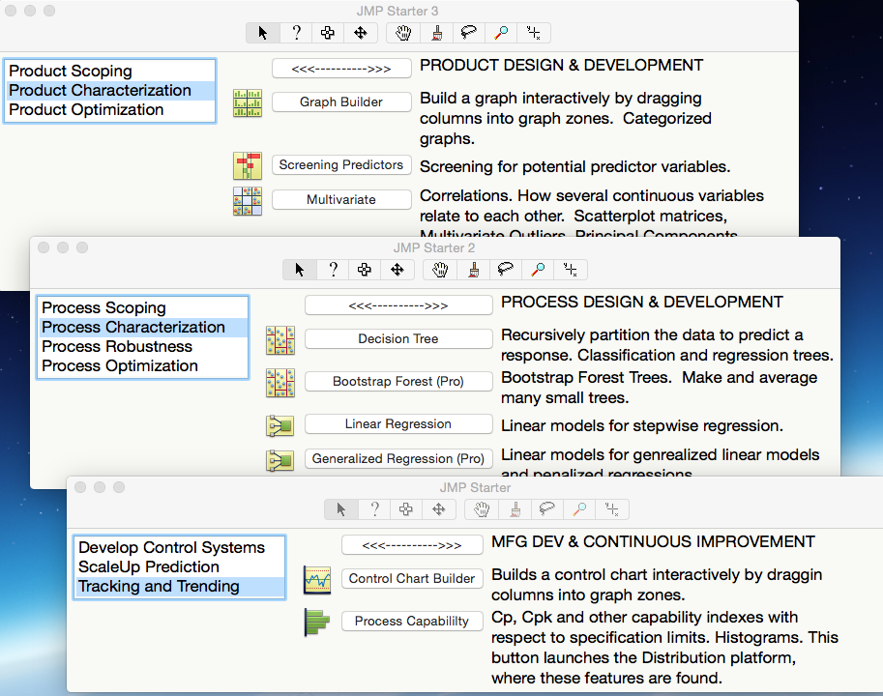Click navigation arrows button in JMP Starter 2
Viewport: 883px width, 696px height.
point(398,305)
